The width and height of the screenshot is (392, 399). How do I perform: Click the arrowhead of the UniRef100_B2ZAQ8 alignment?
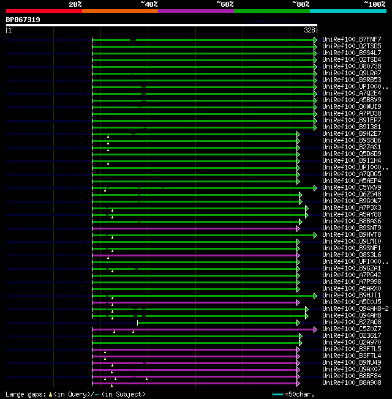[298, 323]
